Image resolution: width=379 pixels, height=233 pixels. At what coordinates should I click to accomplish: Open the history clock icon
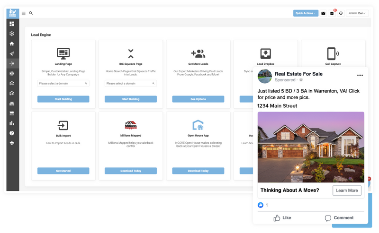point(341,13)
